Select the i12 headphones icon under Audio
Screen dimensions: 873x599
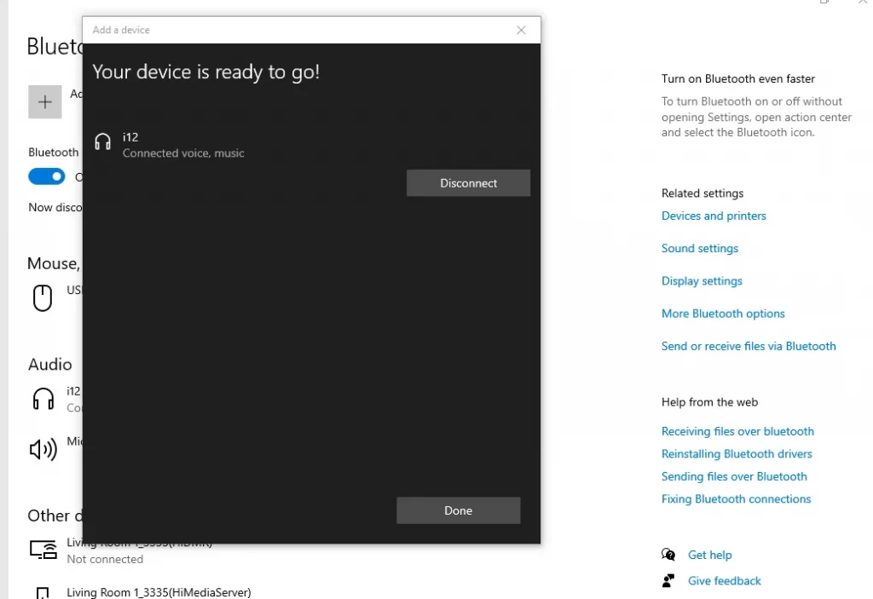click(x=43, y=399)
